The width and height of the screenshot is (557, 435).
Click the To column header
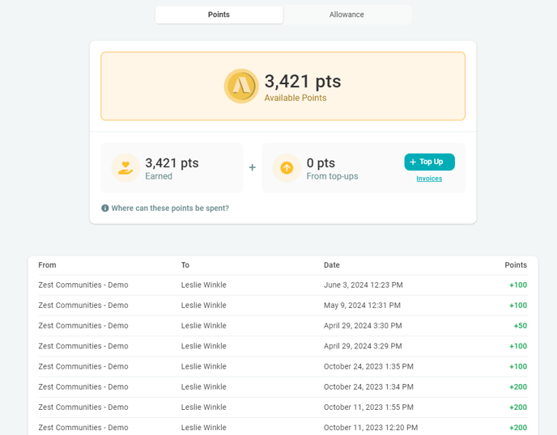coord(185,265)
